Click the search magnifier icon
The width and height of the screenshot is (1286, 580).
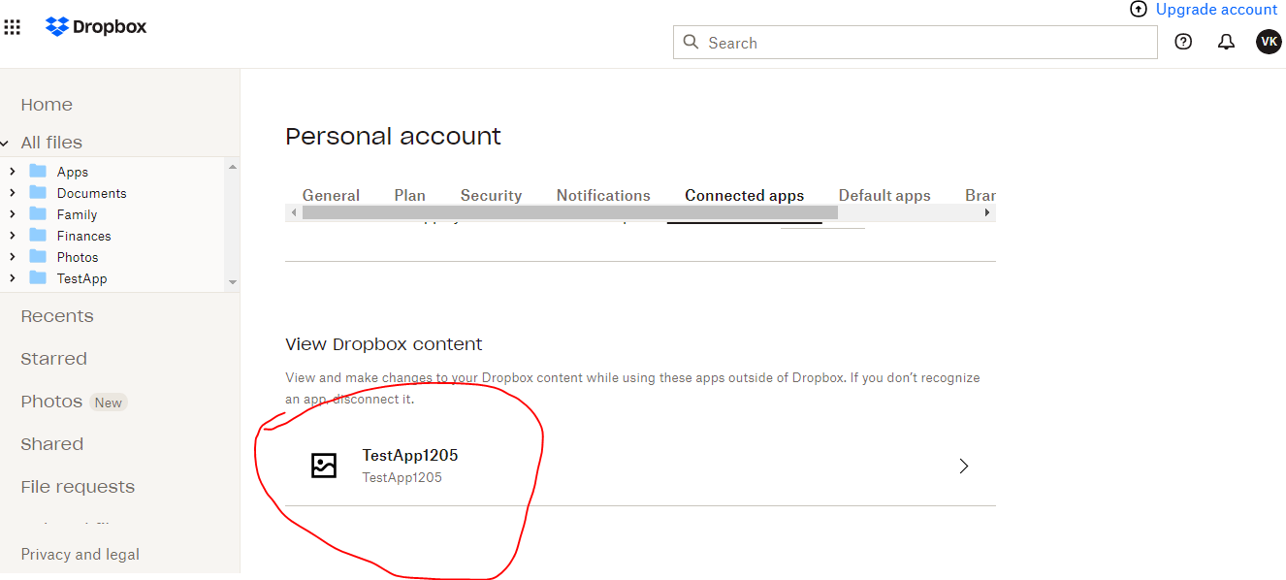tap(691, 42)
